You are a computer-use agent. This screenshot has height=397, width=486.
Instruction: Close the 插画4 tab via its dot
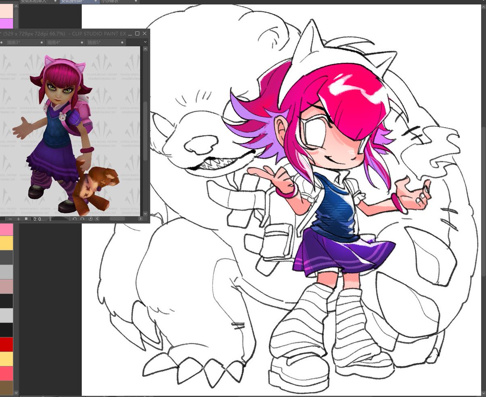(x=82, y=43)
